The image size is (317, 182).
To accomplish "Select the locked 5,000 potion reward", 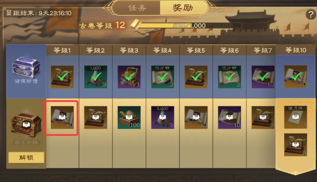I will click(163, 117).
